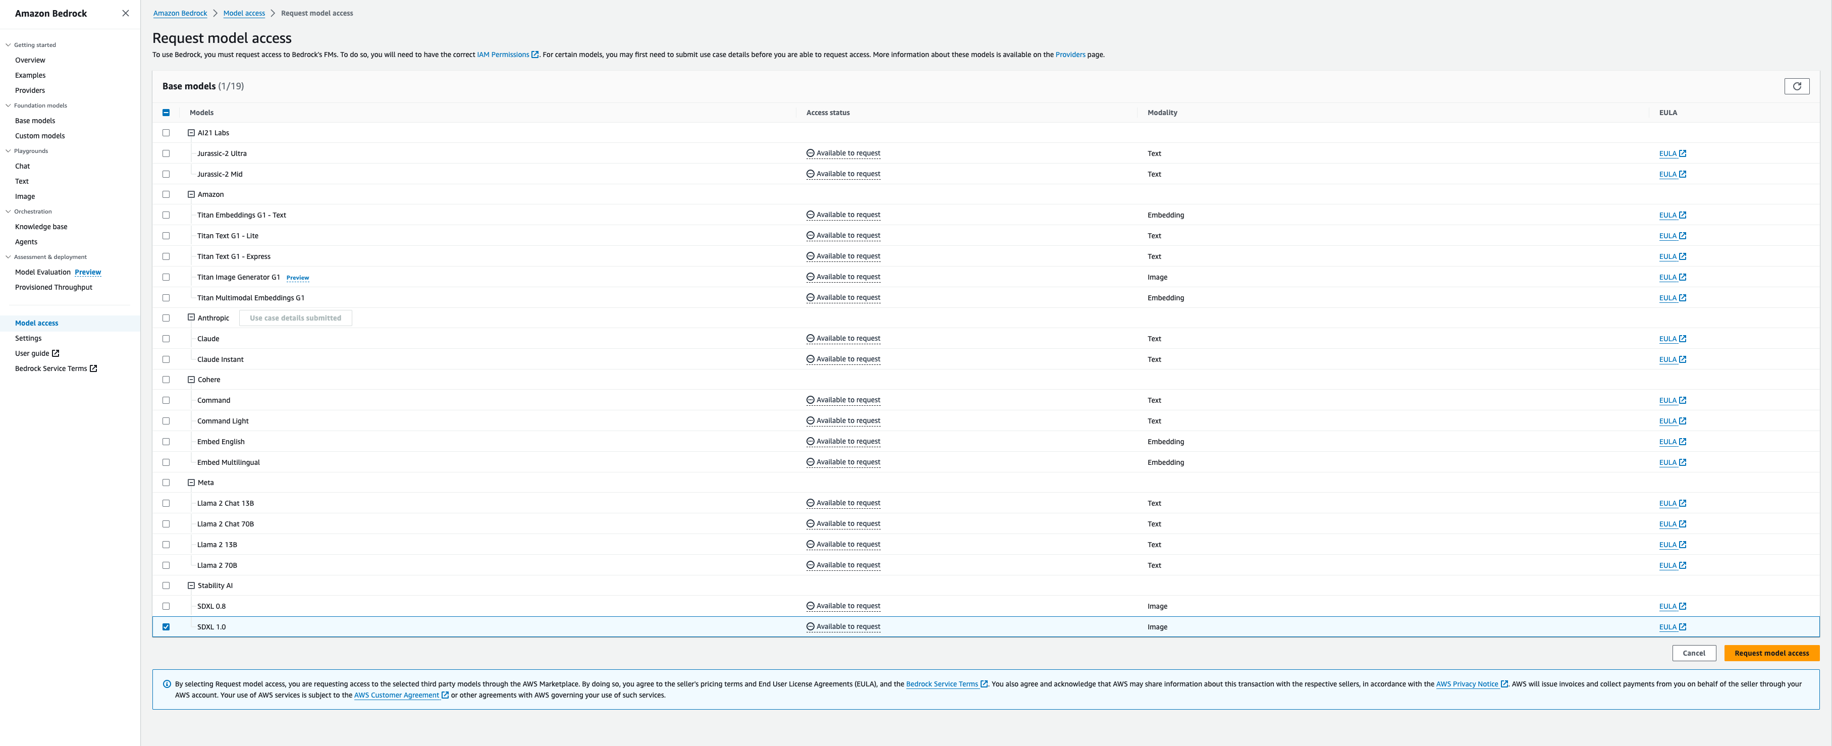
Task: Open the EULA link for Llama 2 13B
Action: pyautogui.click(x=1667, y=545)
